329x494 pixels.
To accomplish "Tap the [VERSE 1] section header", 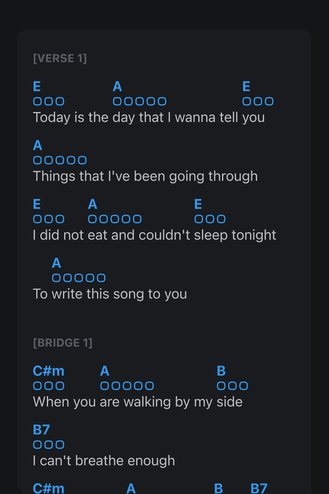I will tap(60, 58).
